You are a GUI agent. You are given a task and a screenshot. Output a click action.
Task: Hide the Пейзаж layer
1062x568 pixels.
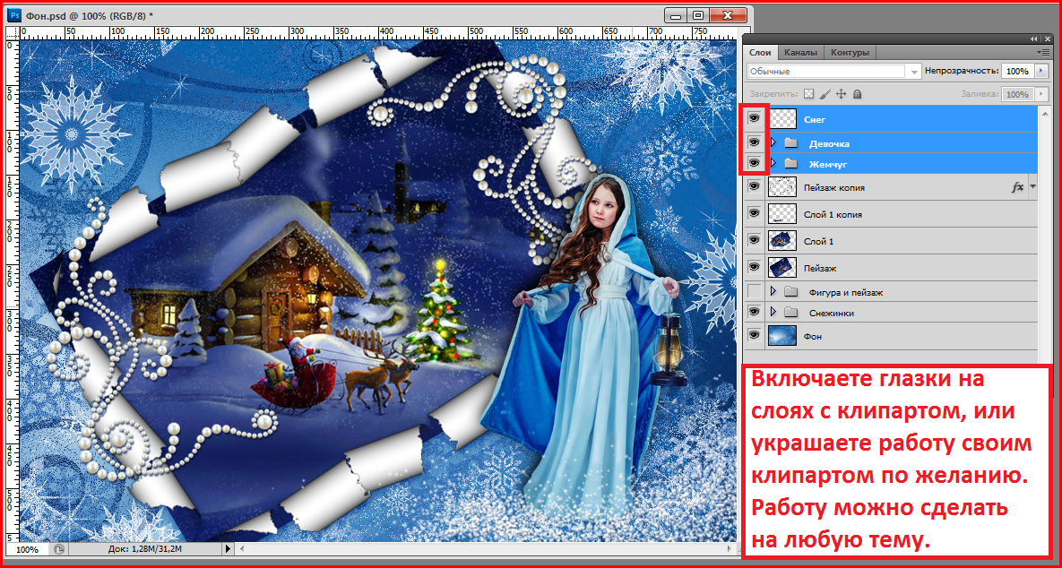pyautogui.click(x=754, y=267)
